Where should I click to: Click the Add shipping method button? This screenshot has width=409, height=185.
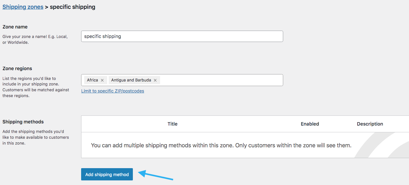pos(107,174)
